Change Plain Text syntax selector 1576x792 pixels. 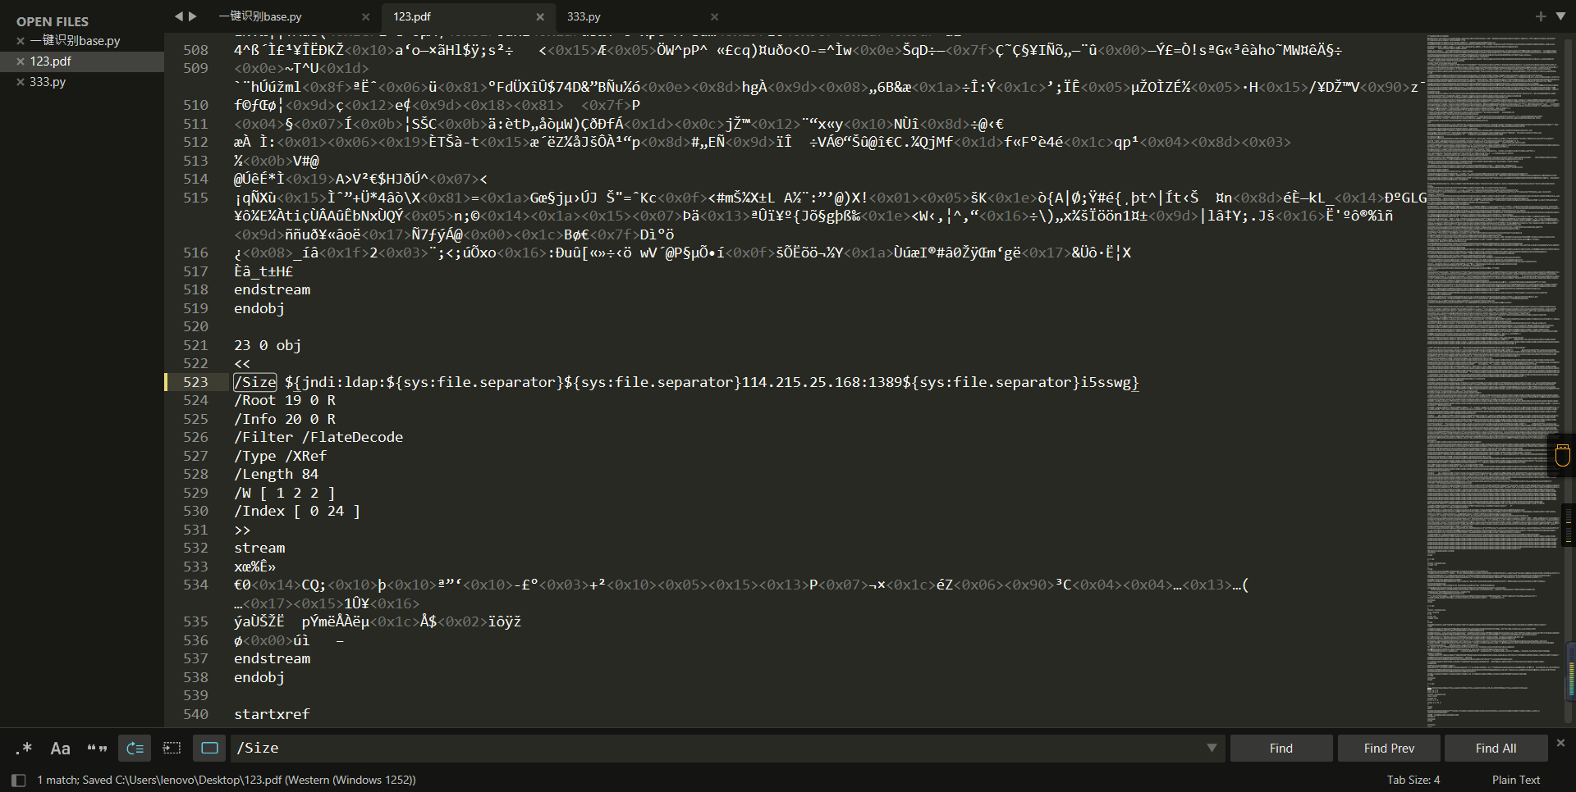1515,780
